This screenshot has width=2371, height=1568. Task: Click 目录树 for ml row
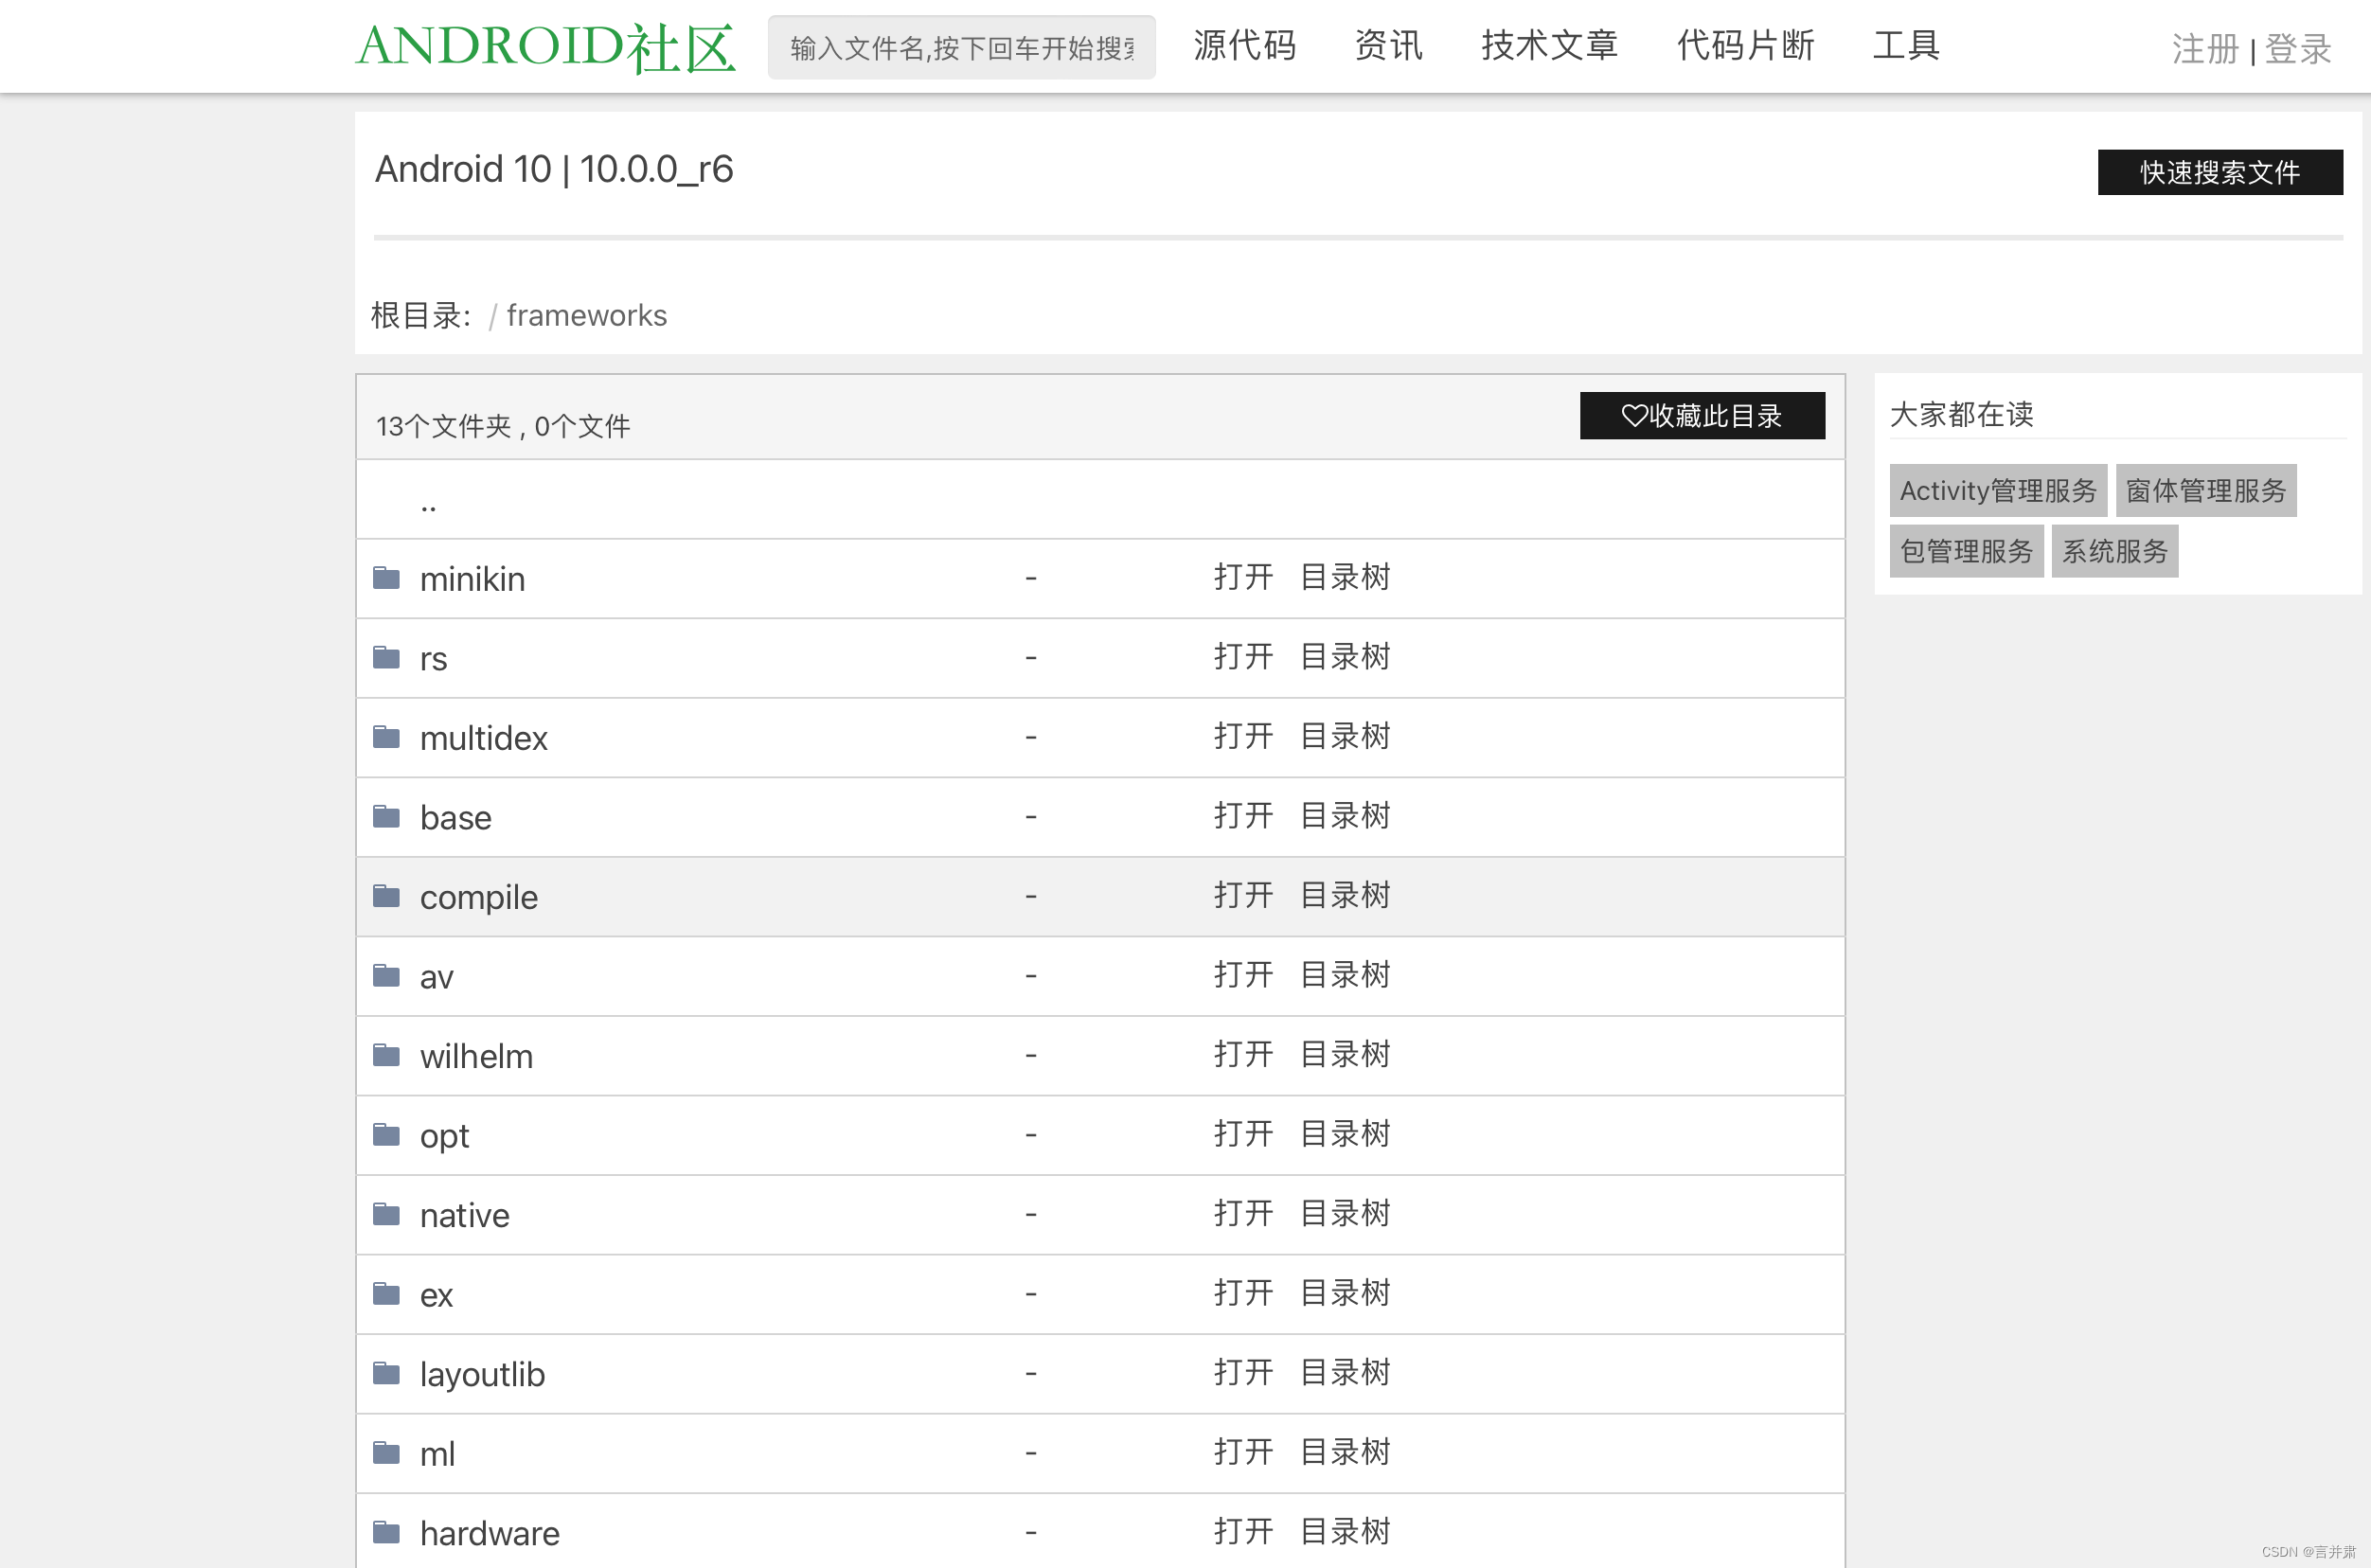pos(1345,1451)
